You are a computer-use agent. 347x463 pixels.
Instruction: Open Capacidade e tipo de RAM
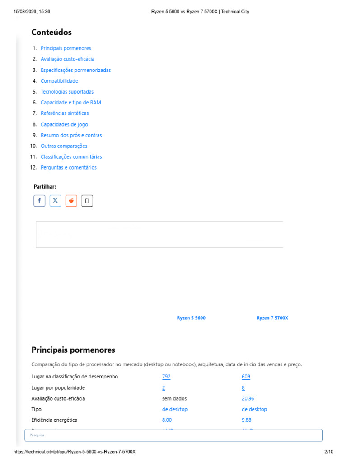[71, 103]
